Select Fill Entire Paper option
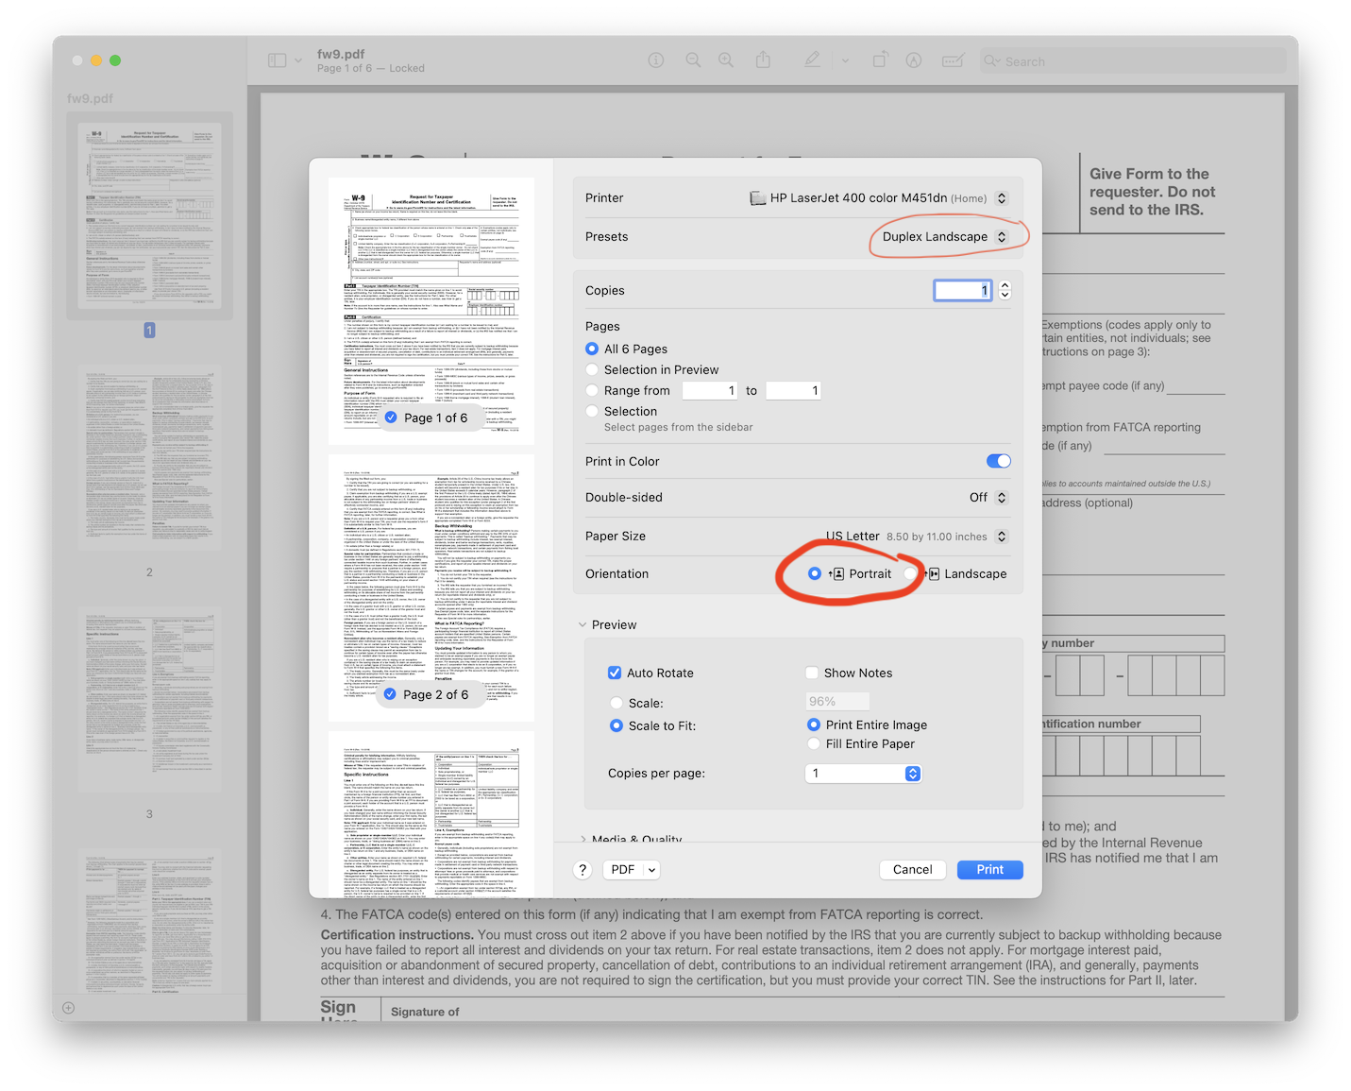The width and height of the screenshot is (1351, 1091). [814, 743]
